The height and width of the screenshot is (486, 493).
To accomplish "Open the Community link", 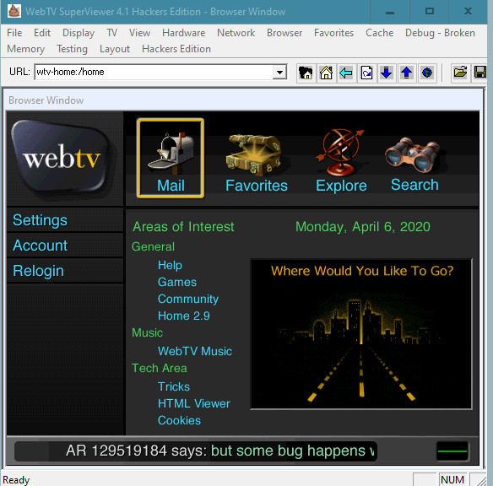I will pyautogui.click(x=188, y=299).
